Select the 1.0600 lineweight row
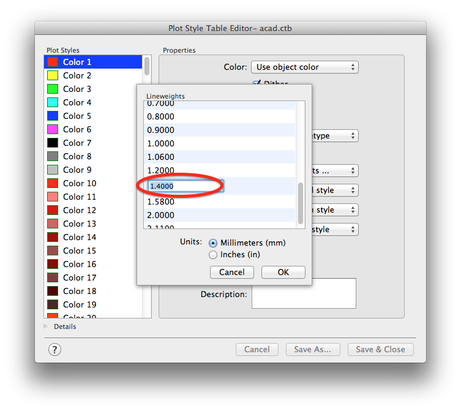 point(220,157)
